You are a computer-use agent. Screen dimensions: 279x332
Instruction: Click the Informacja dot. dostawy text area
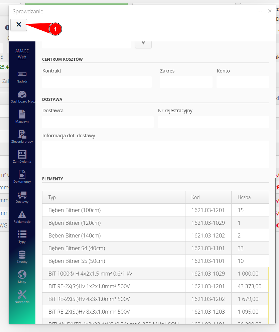pos(155,154)
